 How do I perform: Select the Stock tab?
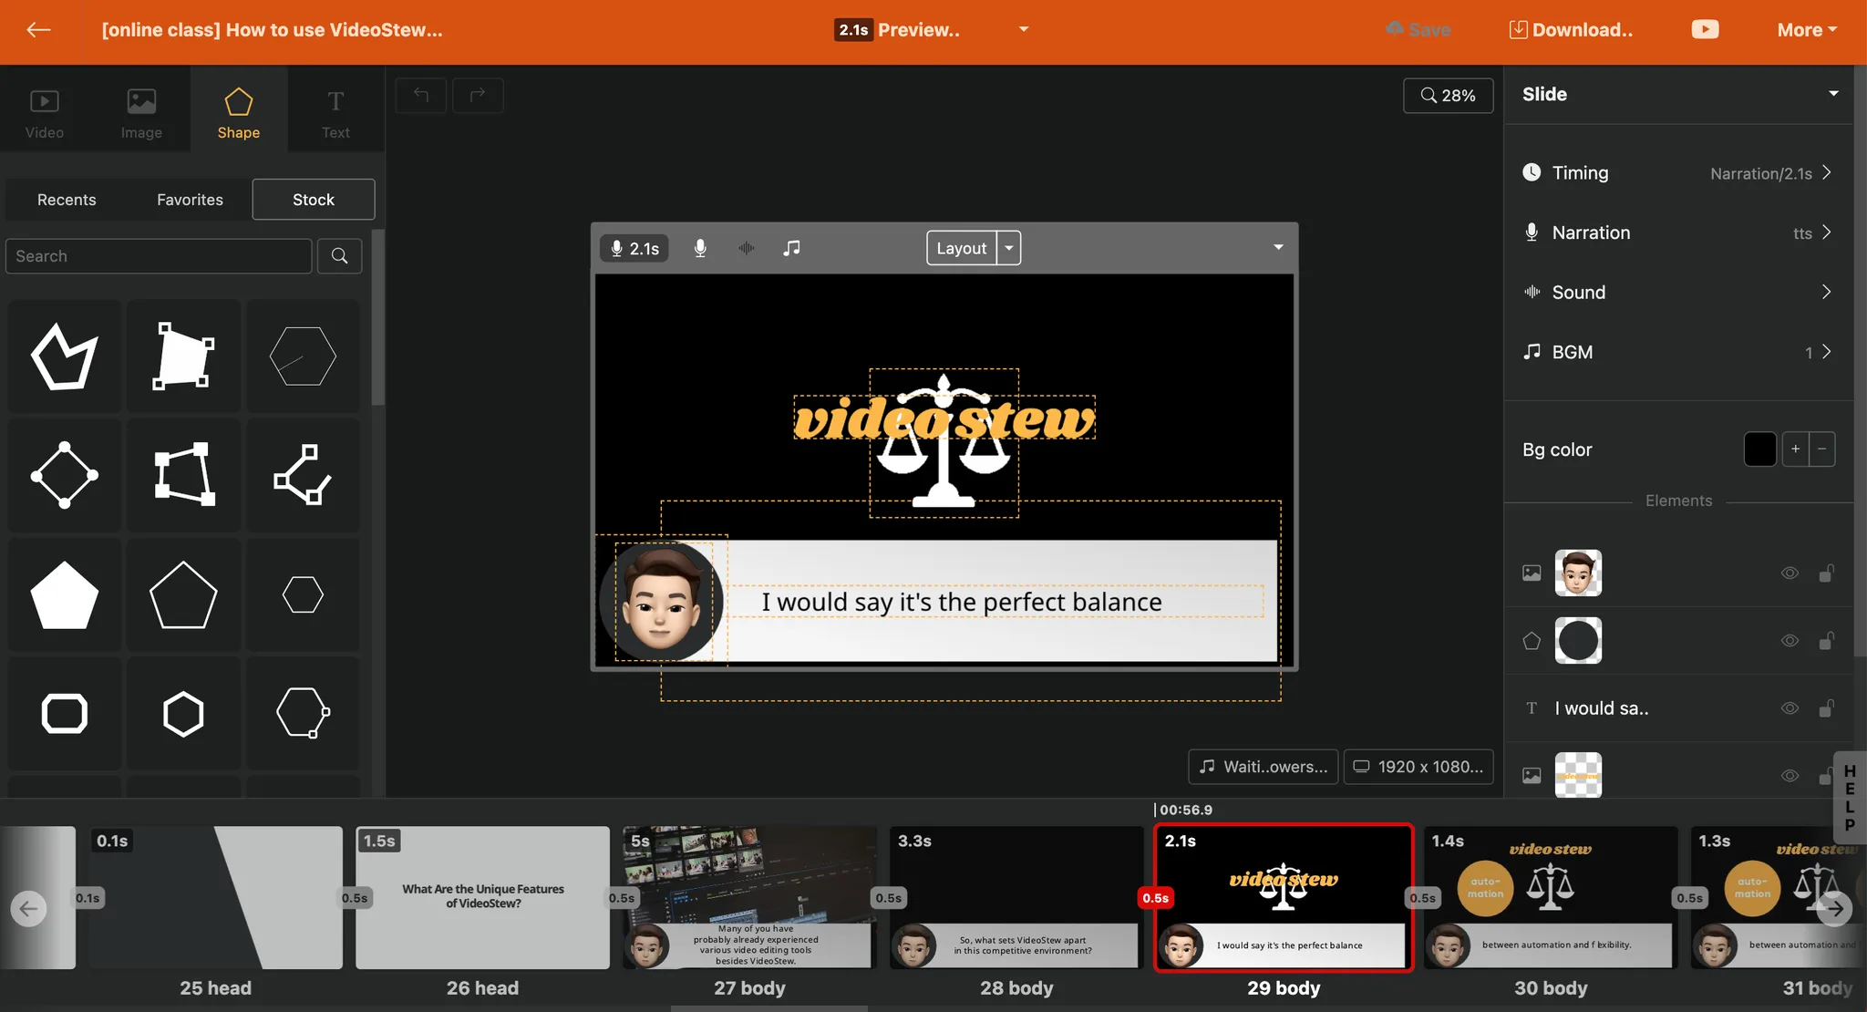(x=314, y=200)
